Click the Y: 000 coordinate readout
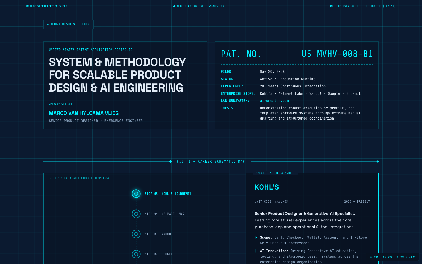422x264 pixels. click(x=388, y=257)
